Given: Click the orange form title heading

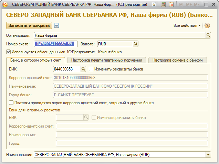Looking at the screenshot, I should tap(109, 15).
